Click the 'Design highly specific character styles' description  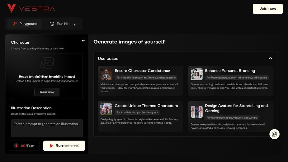(139, 121)
